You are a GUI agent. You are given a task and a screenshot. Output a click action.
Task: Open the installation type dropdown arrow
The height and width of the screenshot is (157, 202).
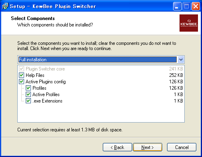coord(181,60)
